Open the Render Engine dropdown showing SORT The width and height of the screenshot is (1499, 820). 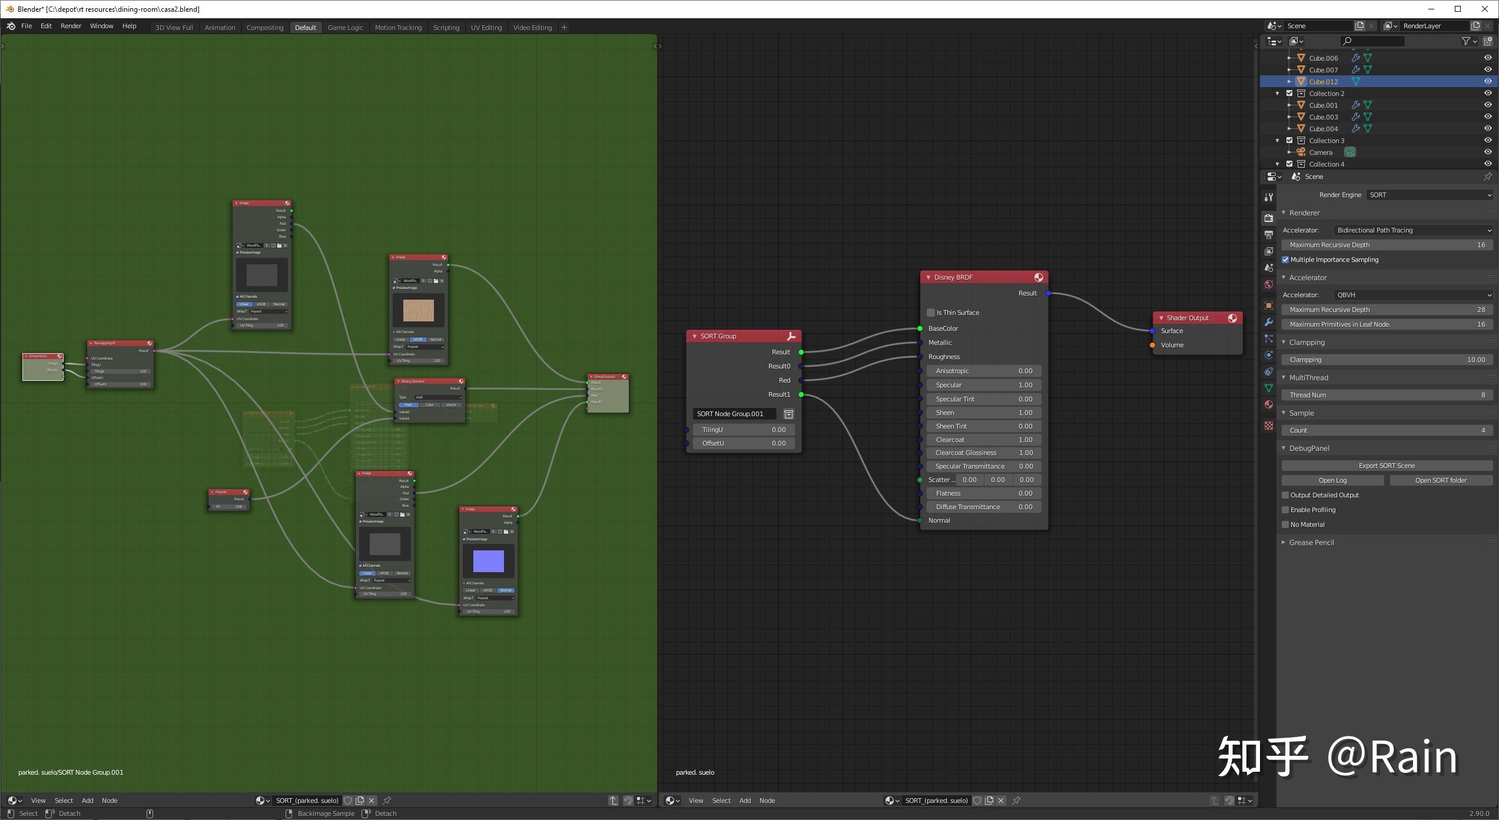1430,194
